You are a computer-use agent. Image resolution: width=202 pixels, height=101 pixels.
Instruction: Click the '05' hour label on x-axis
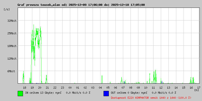[108, 88]
